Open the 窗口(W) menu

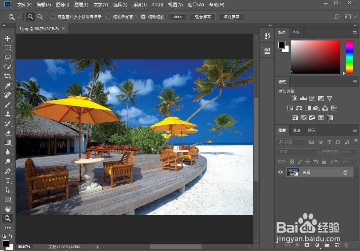click(196, 5)
